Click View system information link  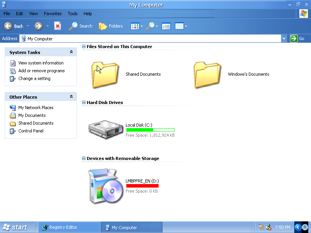point(41,63)
